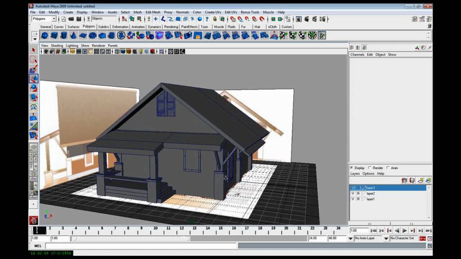Create a polygon sphere from the shelf
This screenshot has height=259, width=461.
(45, 36)
